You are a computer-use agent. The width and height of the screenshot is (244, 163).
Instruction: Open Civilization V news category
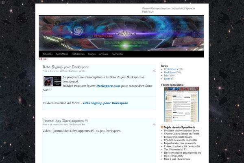point(171,69)
